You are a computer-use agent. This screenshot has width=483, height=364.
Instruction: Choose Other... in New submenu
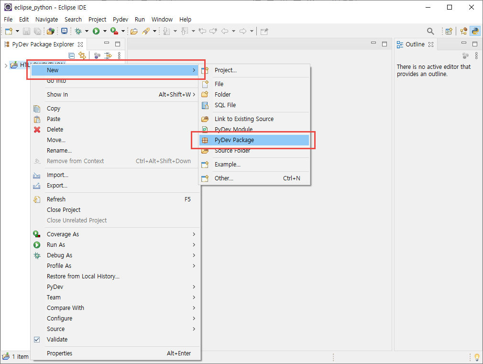(x=254, y=178)
